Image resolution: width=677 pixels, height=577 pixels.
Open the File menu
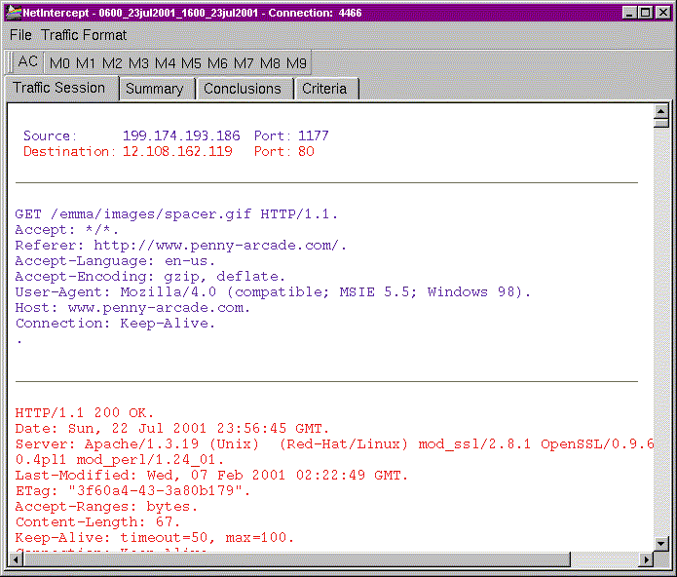[20, 35]
